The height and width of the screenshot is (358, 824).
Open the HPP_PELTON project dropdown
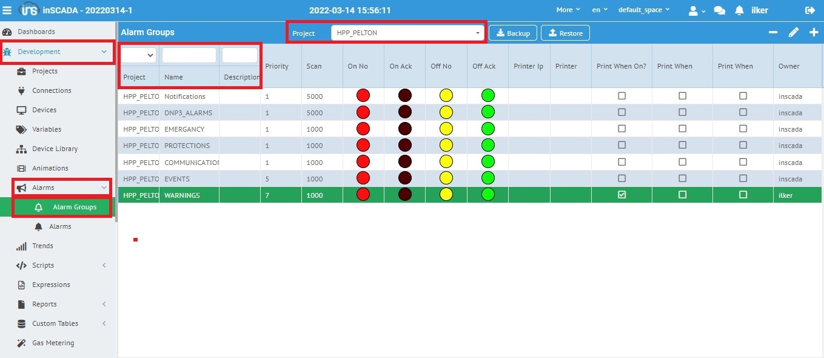(407, 33)
